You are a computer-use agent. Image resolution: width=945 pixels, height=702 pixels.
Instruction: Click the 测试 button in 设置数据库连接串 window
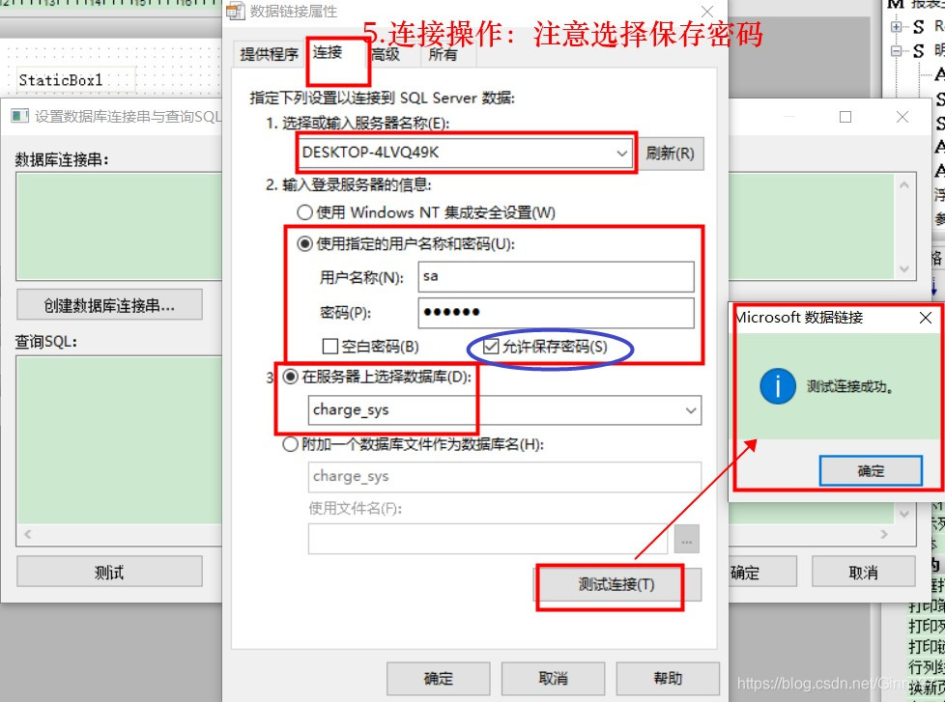click(x=110, y=572)
